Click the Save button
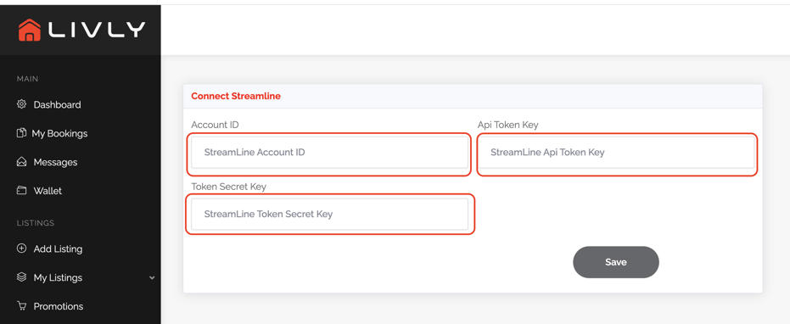Screen dimensions: 790x324 [616, 262]
